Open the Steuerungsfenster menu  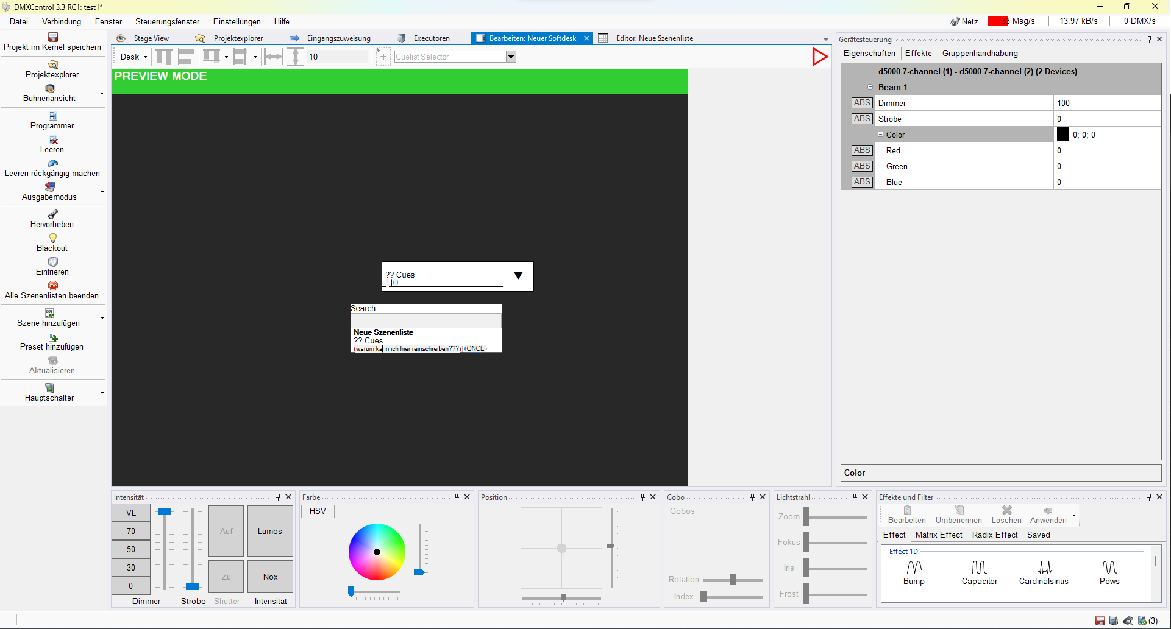[x=167, y=21]
